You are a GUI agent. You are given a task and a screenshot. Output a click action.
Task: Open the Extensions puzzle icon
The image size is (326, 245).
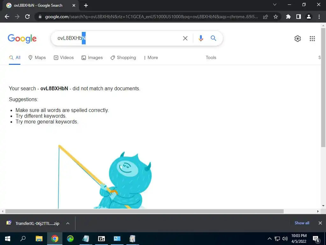click(288, 17)
